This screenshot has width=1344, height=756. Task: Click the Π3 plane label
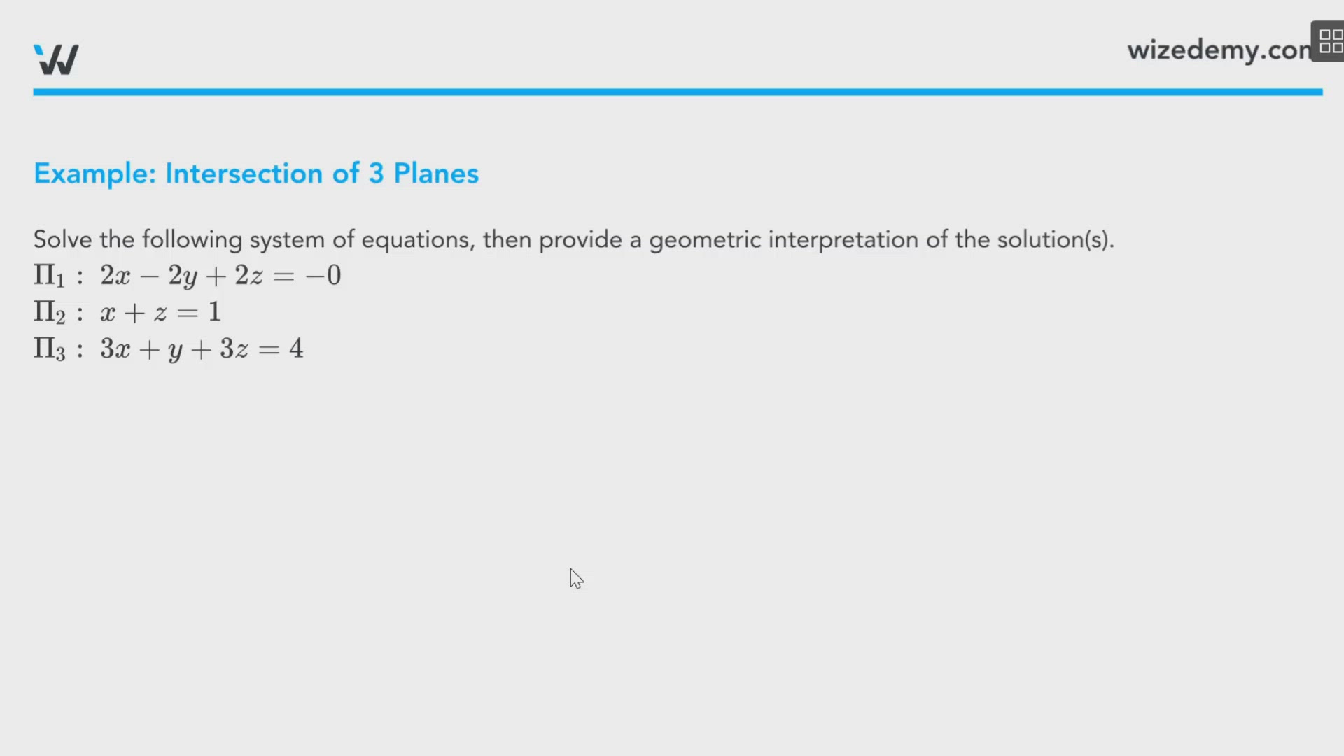(50, 349)
